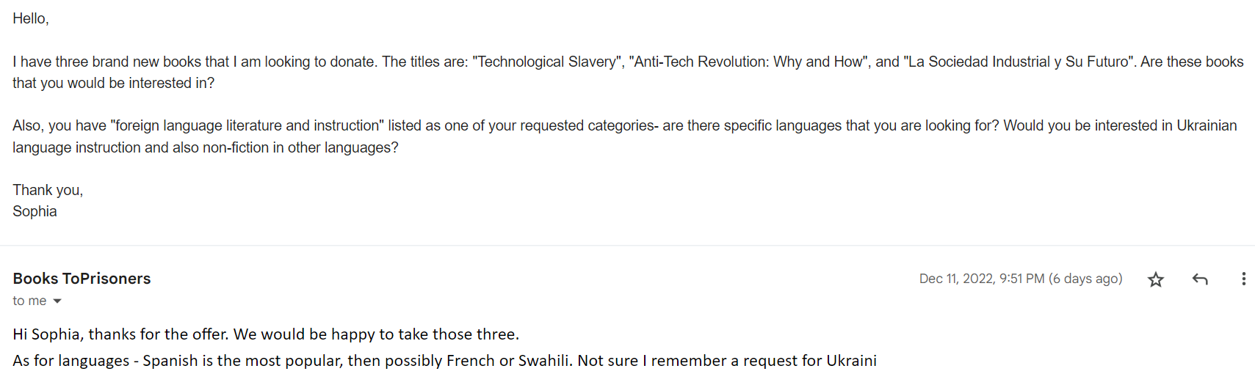Click "La Sociedad Industrial y Su Futuro" title
The width and height of the screenshot is (1255, 374).
(1018, 62)
